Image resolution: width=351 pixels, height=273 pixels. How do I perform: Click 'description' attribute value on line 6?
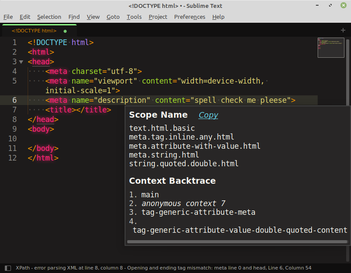coord(122,100)
